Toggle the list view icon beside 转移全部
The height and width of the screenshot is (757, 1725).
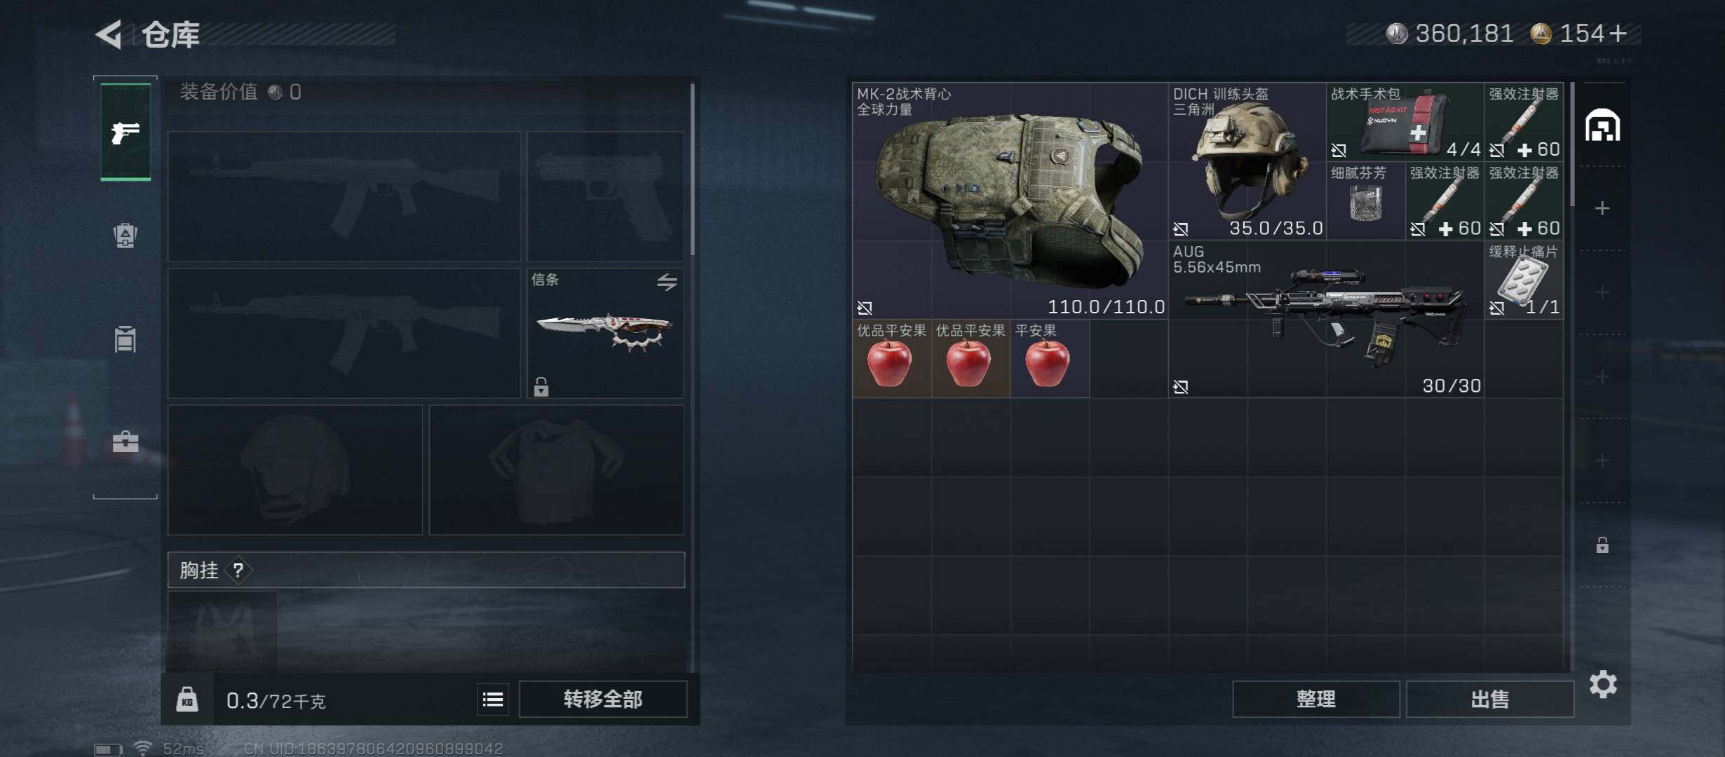[493, 699]
